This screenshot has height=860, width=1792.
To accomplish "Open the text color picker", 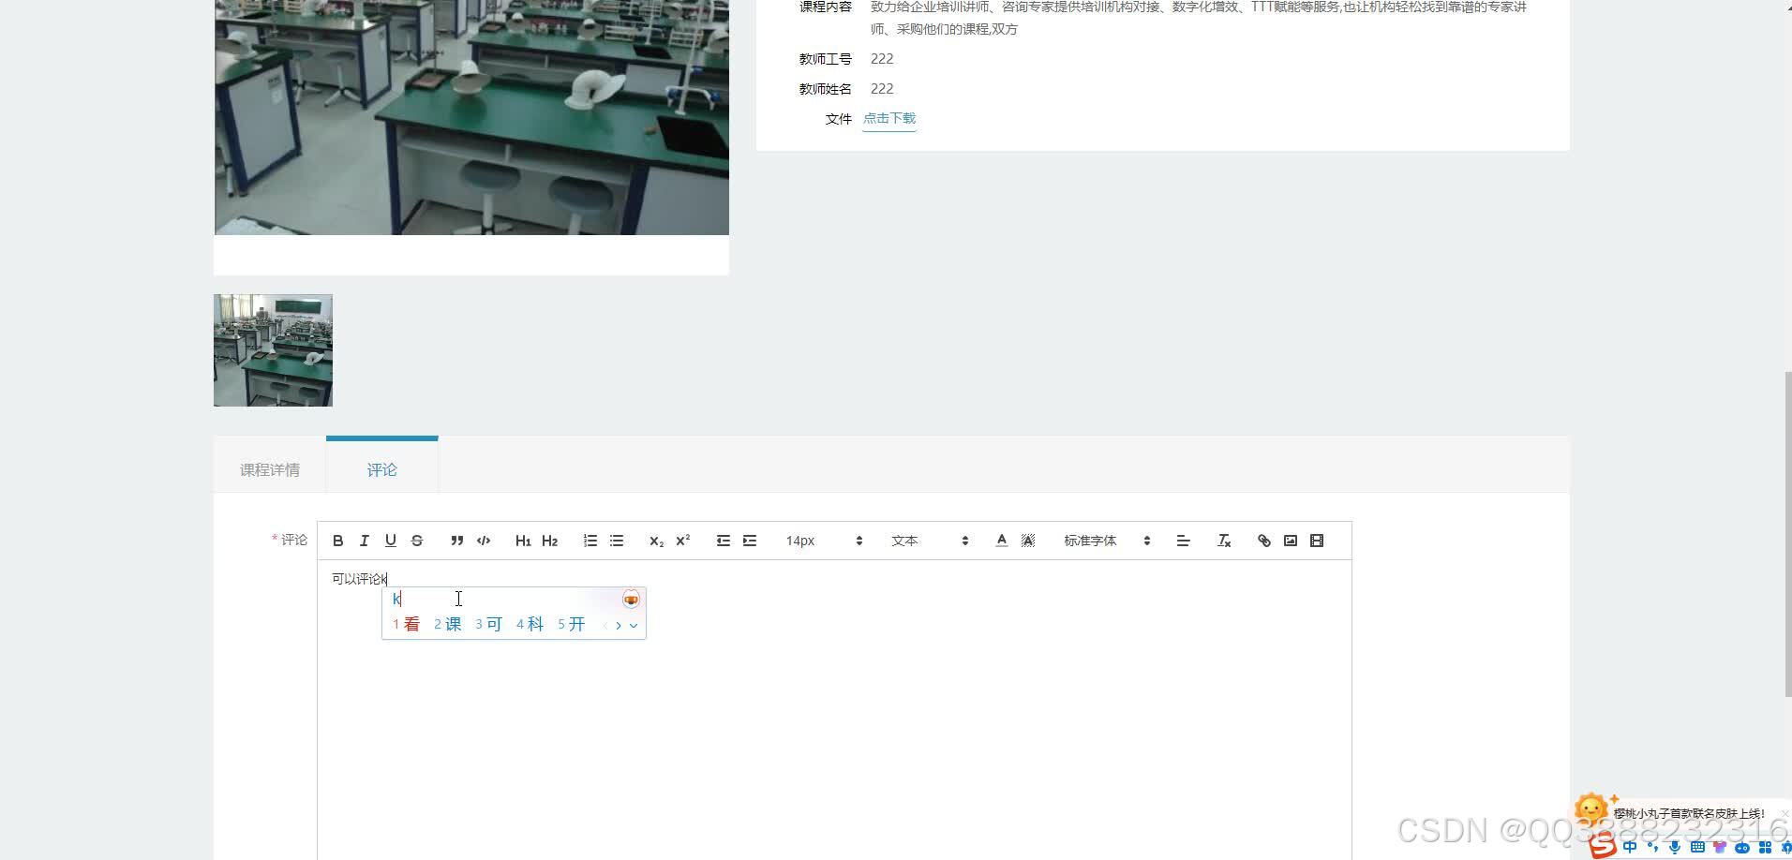I will (1001, 541).
